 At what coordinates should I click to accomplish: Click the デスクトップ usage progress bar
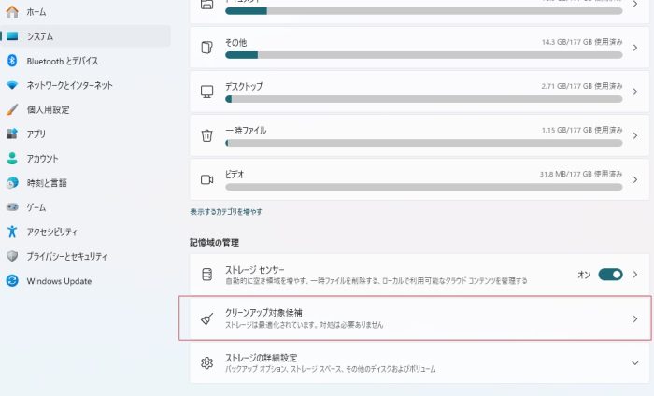pyautogui.click(x=424, y=99)
